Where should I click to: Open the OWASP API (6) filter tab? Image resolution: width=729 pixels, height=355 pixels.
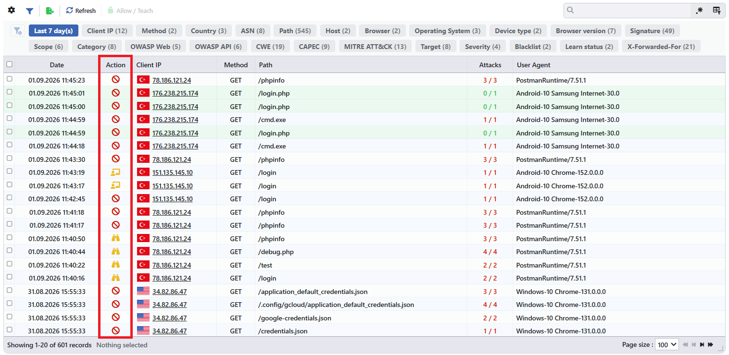pyautogui.click(x=218, y=47)
